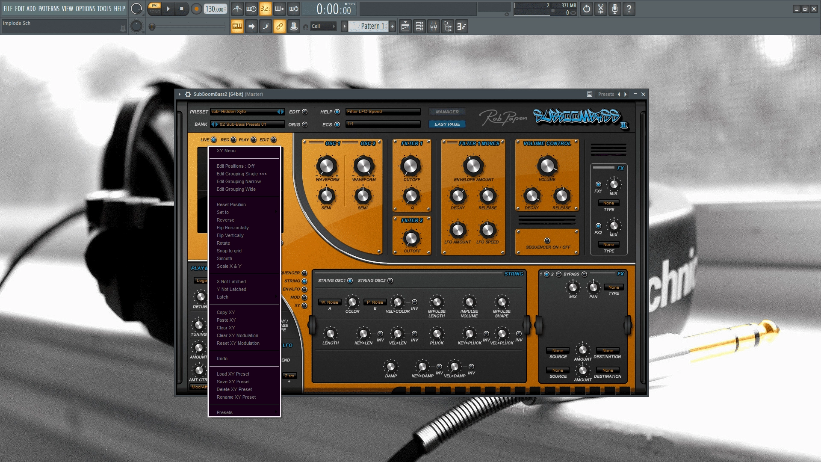Toggle the ECS indicator button
The height and width of the screenshot is (462, 821).
(x=337, y=124)
